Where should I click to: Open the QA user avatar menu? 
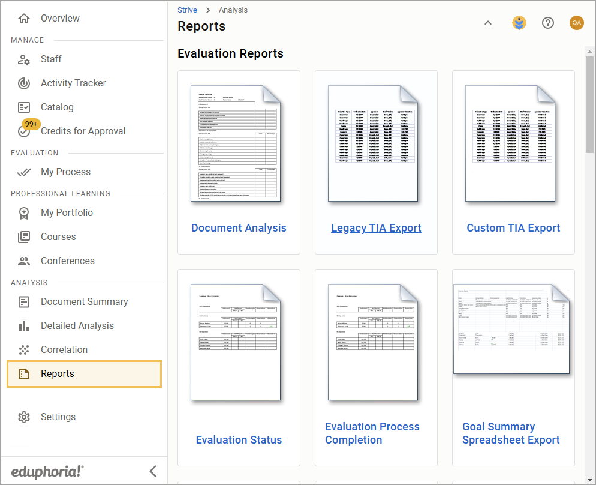click(576, 23)
